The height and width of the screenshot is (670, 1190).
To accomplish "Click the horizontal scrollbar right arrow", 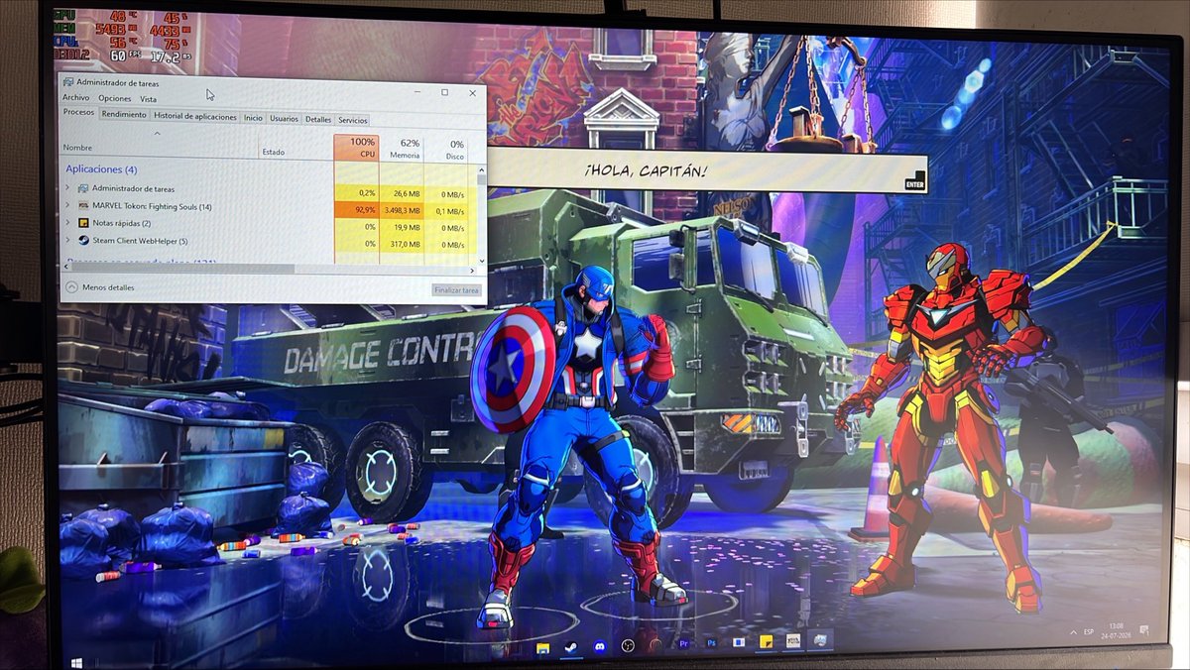I will point(472,271).
